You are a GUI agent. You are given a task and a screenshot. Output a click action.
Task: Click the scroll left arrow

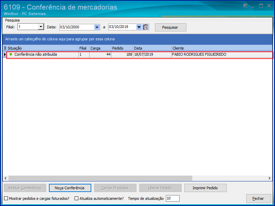point(5,178)
